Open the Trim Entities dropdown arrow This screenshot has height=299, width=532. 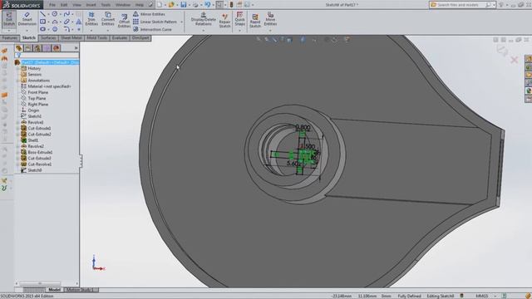pyautogui.click(x=91, y=31)
